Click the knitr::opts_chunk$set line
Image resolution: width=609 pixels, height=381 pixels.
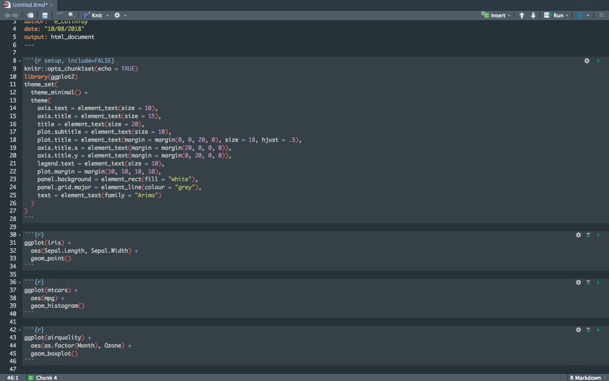click(x=81, y=69)
